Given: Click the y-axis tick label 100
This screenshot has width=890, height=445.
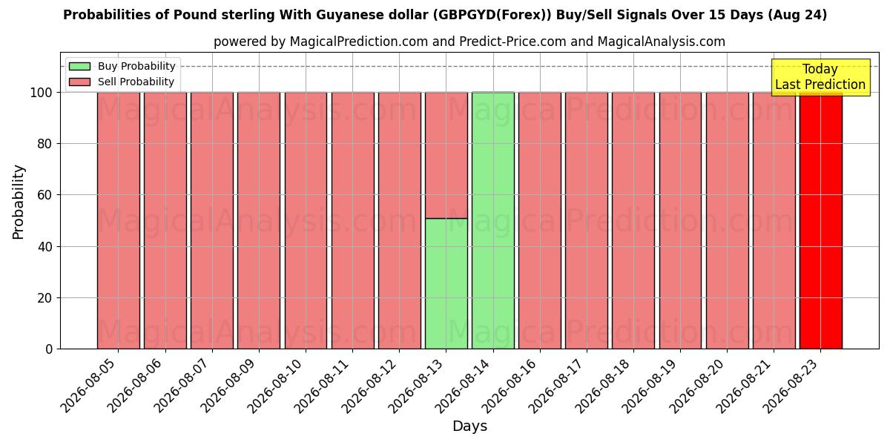Looking at the screenshot, I should click(41, 93).
